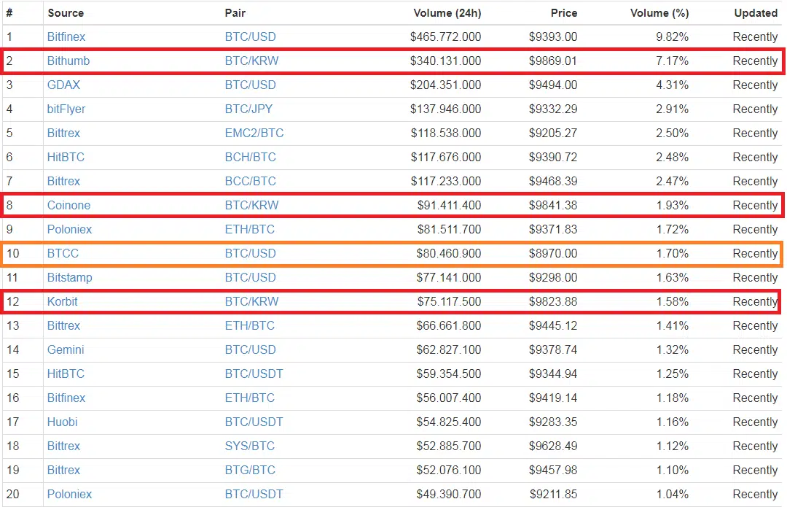The image size is (787, 507).
Task: Open the EMC2/BTC pair link
Action: click(254, 133)
